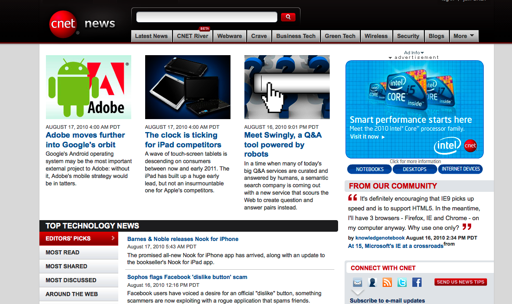Click 'Click for more information' under ad
Image resolution: width=512 pixels, height=304 pixels.
[416, 161]
